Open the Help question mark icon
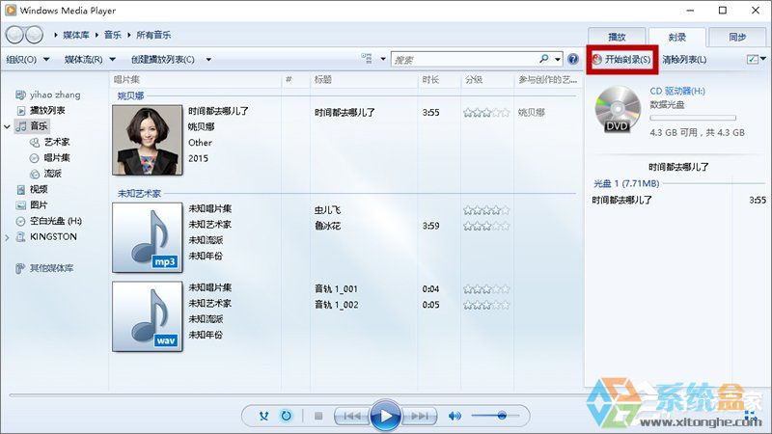The height and width of the screenshot is (434, 772). tap(573, 60)
